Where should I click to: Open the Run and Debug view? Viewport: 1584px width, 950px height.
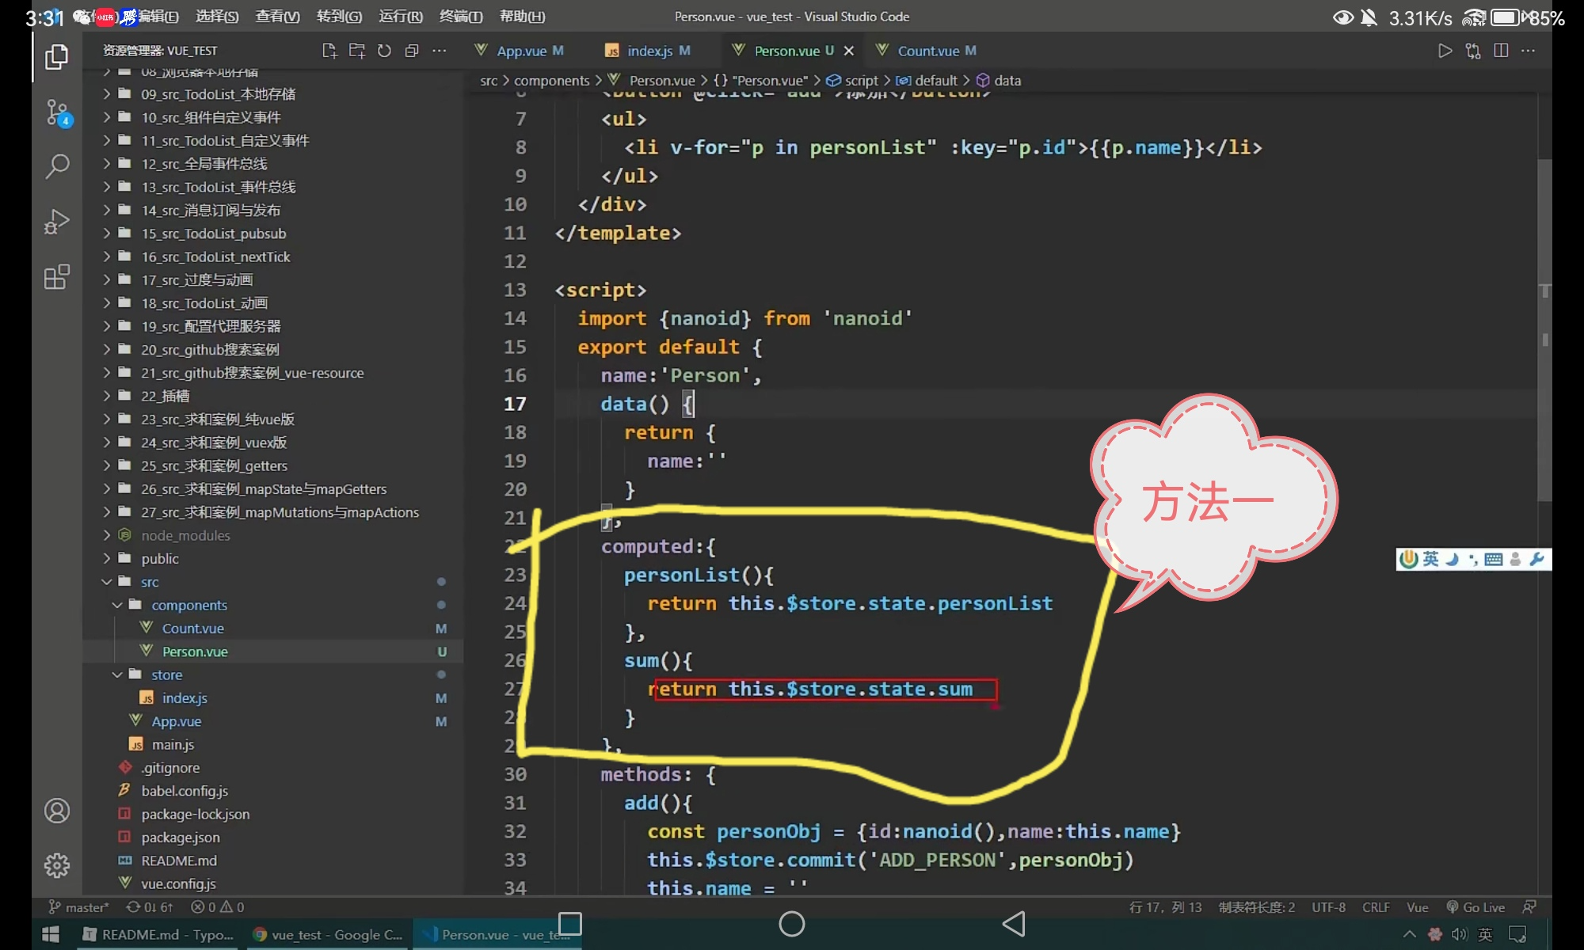tap(57, 222)
